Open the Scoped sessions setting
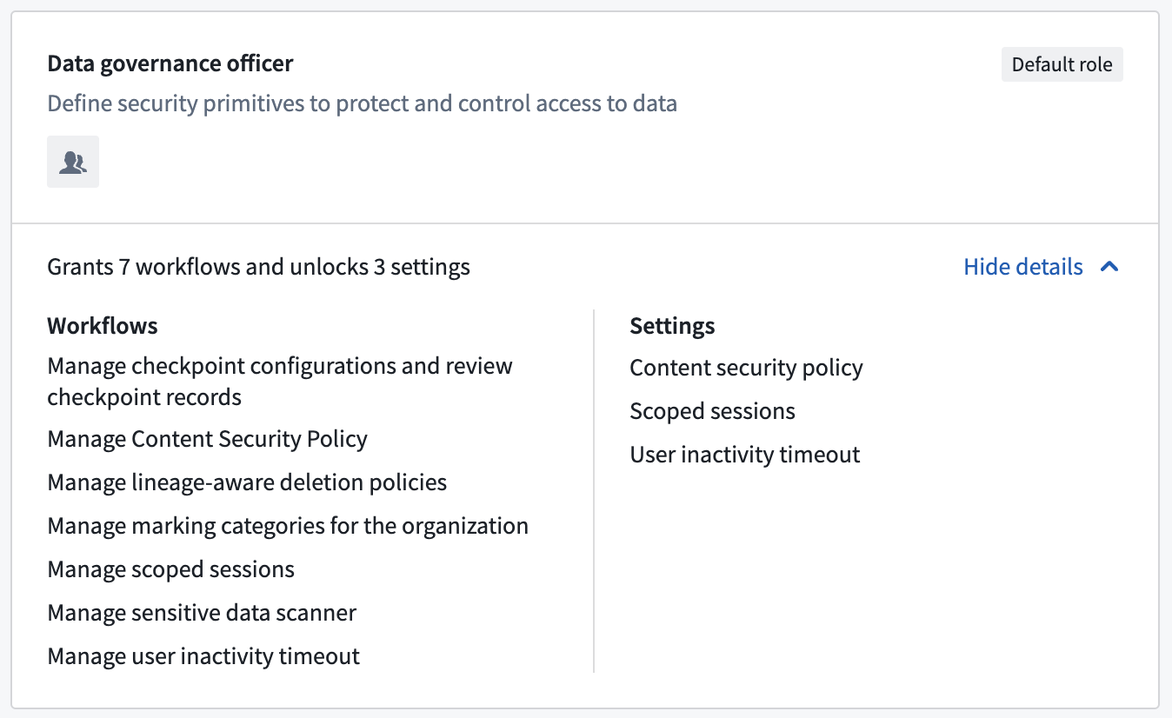The image size is (1172, 718). tap(712, 411)
